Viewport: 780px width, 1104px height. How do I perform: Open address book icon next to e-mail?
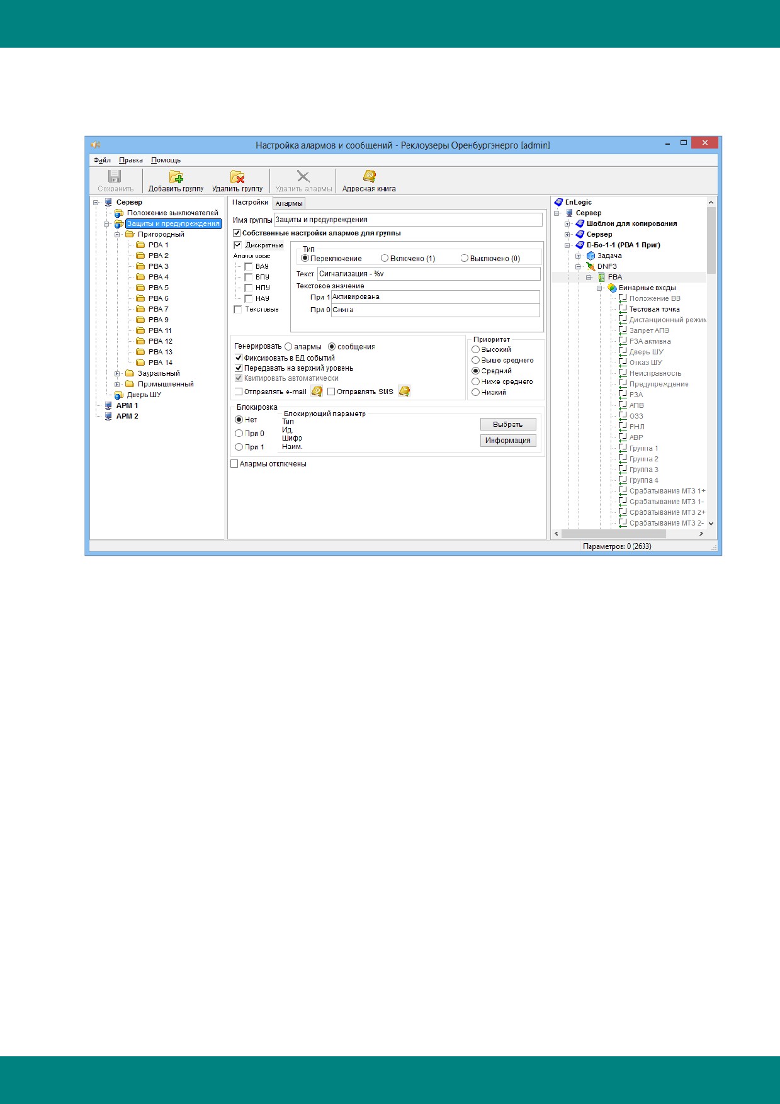pyautogui.click(x=317, y=391)
